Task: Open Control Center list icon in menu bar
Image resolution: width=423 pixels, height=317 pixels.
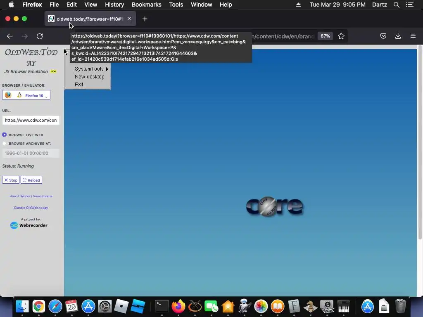Action: (x=410, y=5)
